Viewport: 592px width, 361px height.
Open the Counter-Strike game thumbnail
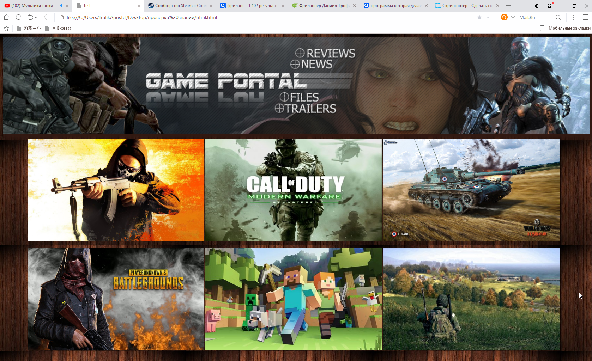point(116,190)
